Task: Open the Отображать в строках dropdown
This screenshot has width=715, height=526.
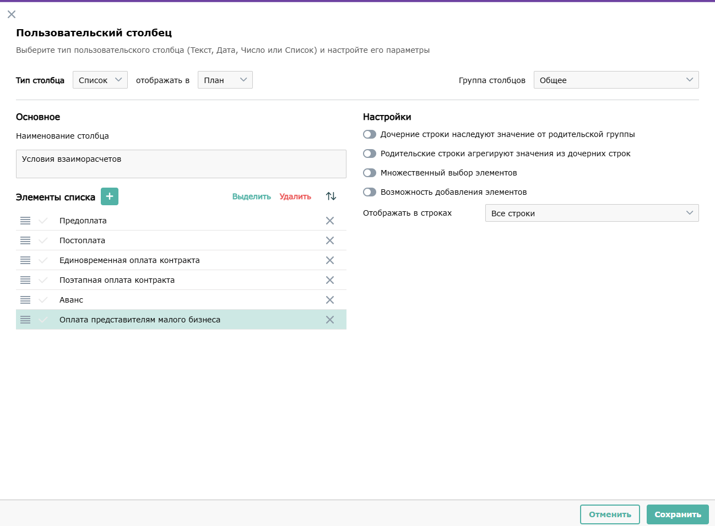Action: (x=592, y=213)
